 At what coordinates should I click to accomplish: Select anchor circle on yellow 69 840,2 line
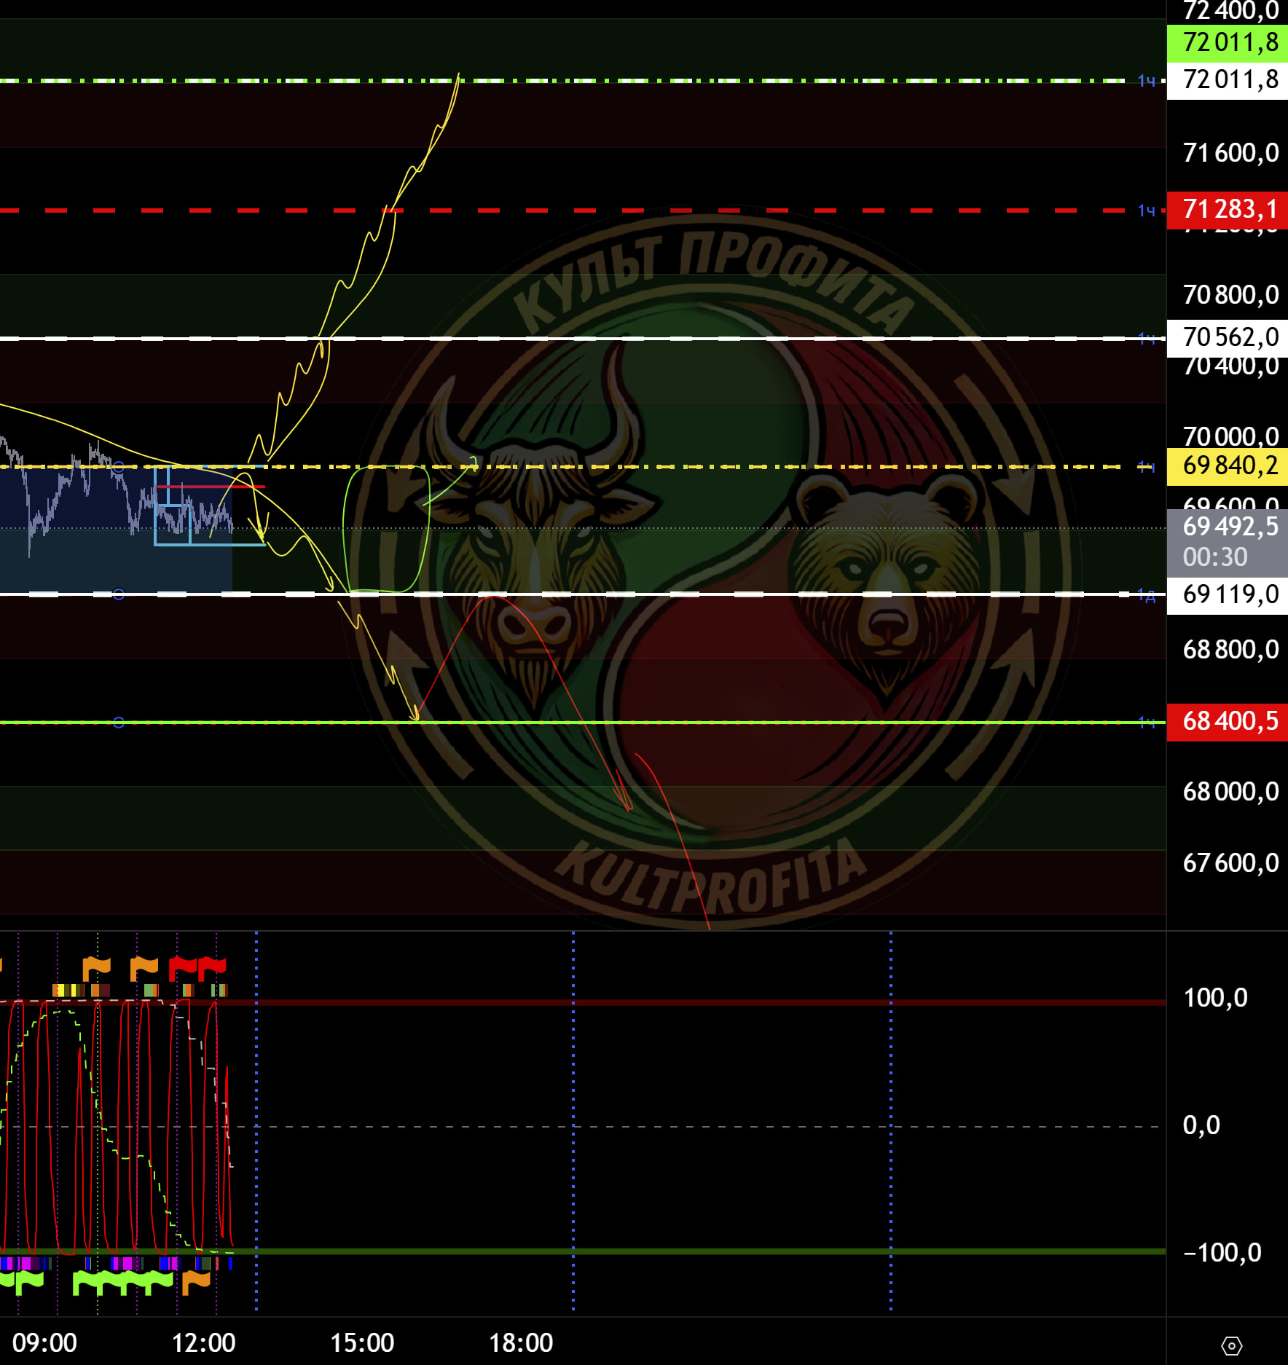tap(119, 467)
